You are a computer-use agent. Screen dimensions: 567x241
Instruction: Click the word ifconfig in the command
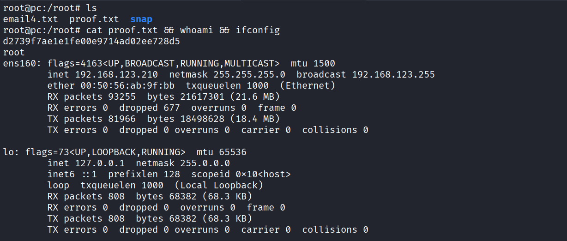click(x=258, y=30)
